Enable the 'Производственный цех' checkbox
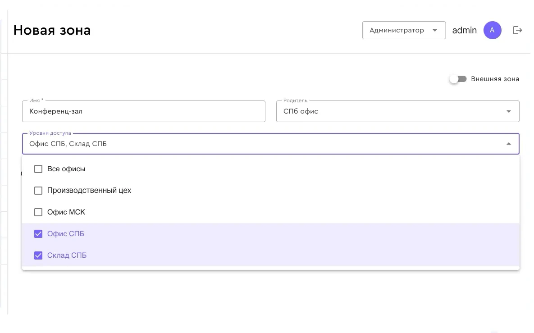 click(x=38, y=191)
